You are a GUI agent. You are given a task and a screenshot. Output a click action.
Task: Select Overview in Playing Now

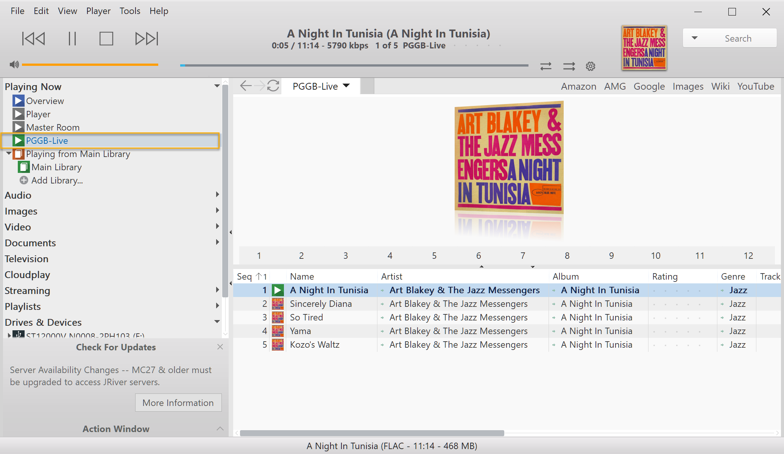point(45,101)
